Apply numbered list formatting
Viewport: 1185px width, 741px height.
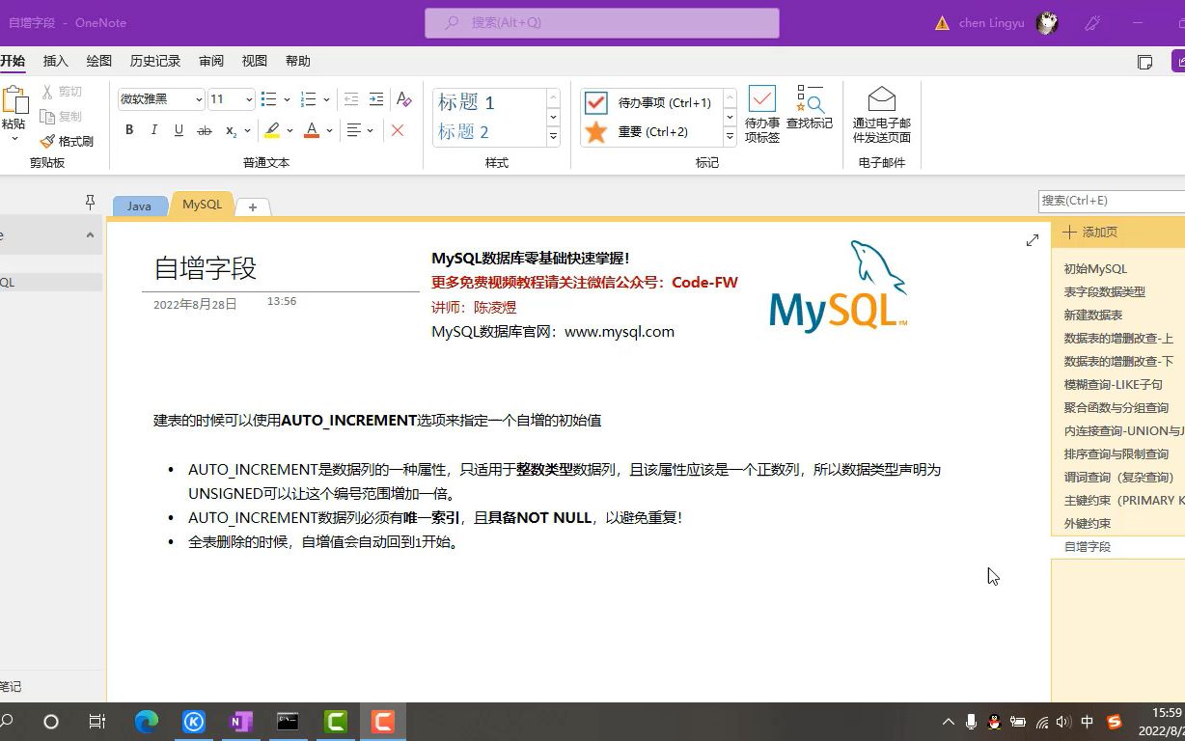coord(309,99)
